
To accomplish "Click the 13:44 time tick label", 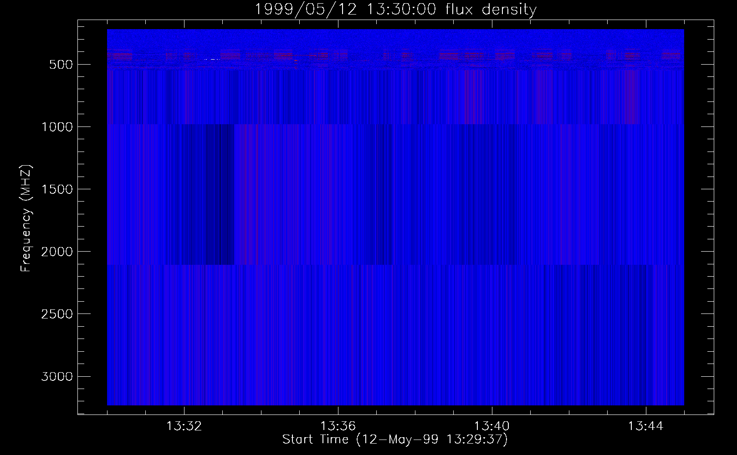I will pyautogui.click(x=646, y=426).
